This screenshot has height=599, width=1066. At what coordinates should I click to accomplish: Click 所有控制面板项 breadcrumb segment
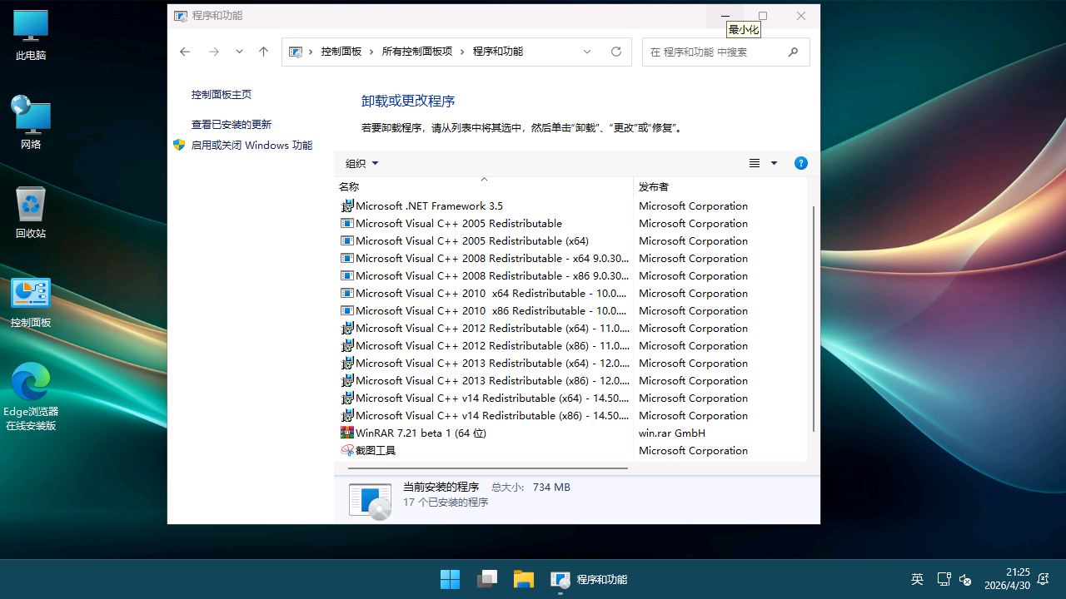click(417, 52)
